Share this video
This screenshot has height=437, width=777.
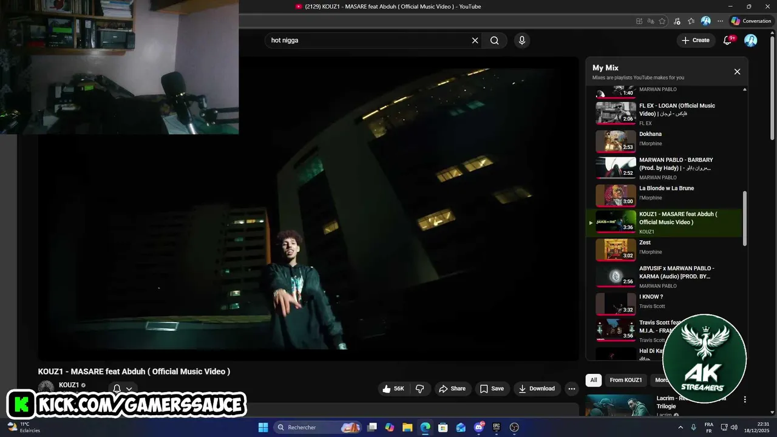[x=452, y=388]
